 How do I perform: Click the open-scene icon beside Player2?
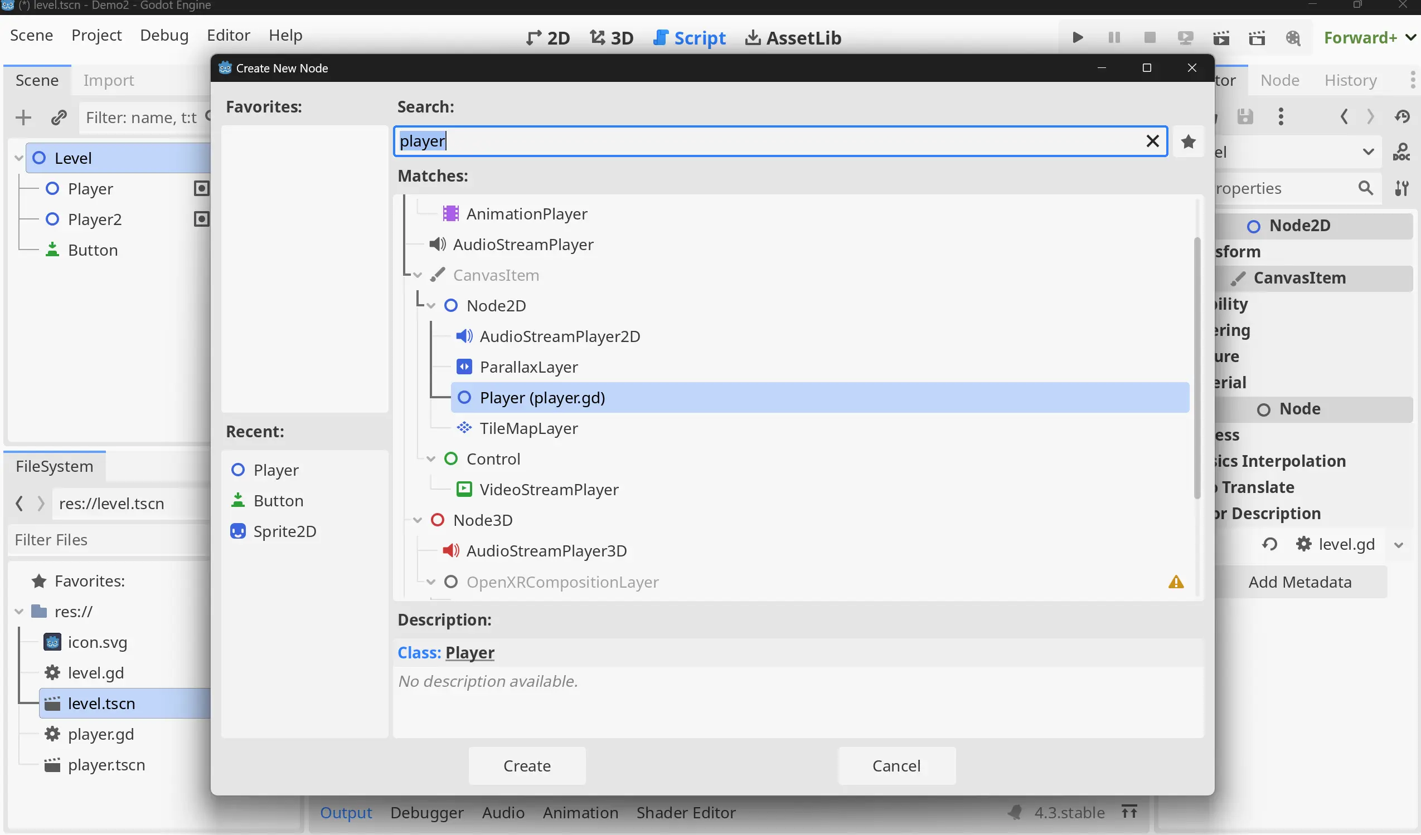[201, 218]
